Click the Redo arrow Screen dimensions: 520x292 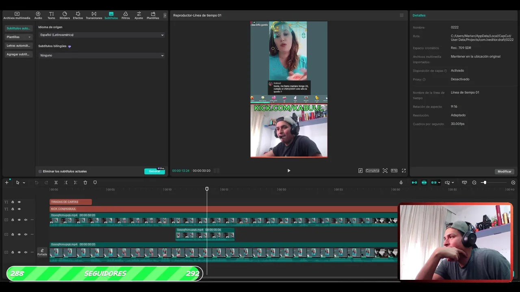[46, 182]
